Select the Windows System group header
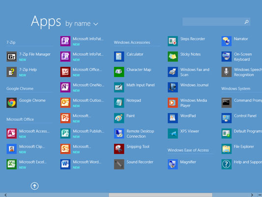This screenshot has height=197, width=262. [x=236, y=89]
